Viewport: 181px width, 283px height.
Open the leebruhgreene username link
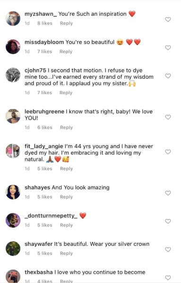pyautogui.click(x=44, y=111)
